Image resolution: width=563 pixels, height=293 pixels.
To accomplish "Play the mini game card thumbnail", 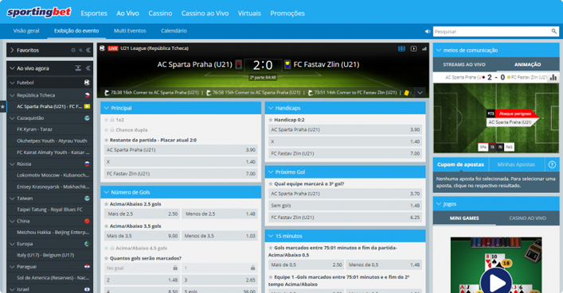I will tap(496, 265).
